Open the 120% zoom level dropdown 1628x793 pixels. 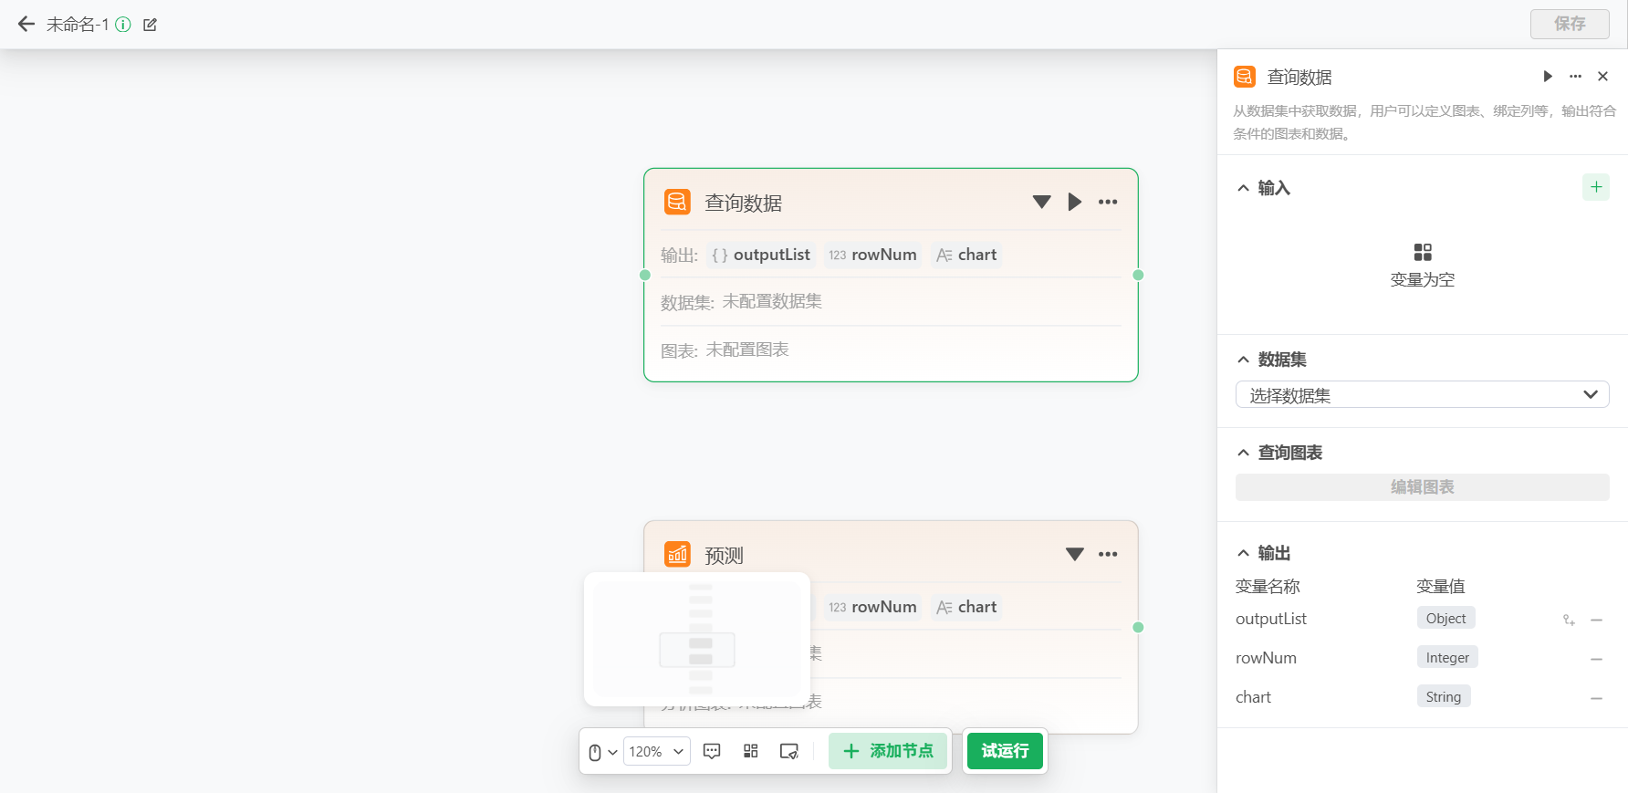[656, 751]
